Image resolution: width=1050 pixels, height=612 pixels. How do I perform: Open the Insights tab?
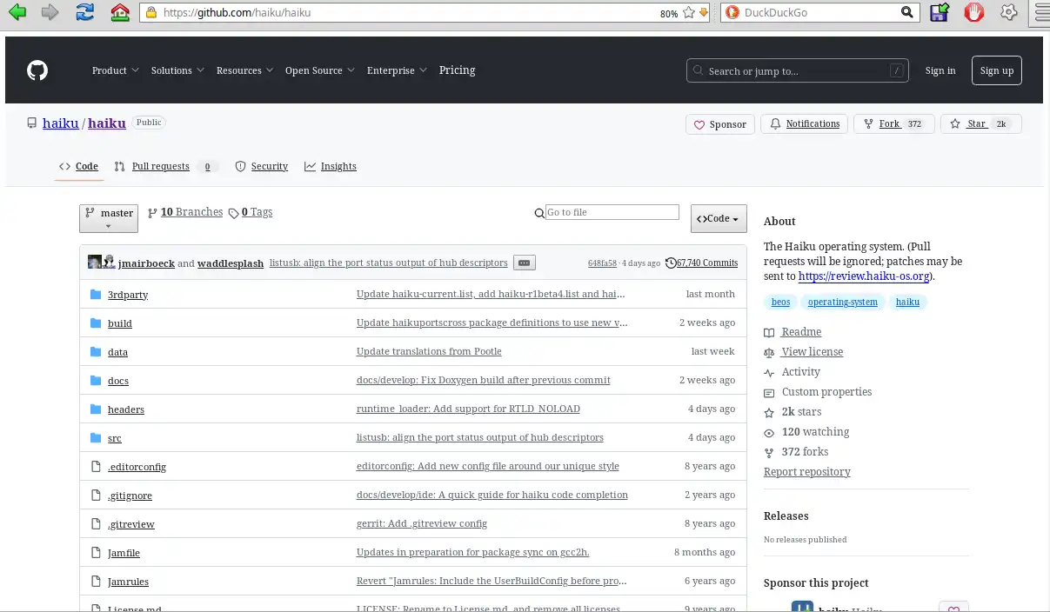331,166
